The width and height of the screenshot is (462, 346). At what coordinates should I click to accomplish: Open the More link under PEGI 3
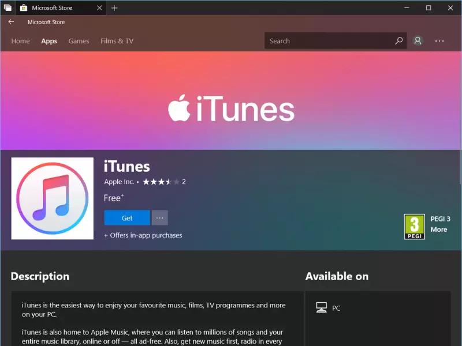(439, 230)
